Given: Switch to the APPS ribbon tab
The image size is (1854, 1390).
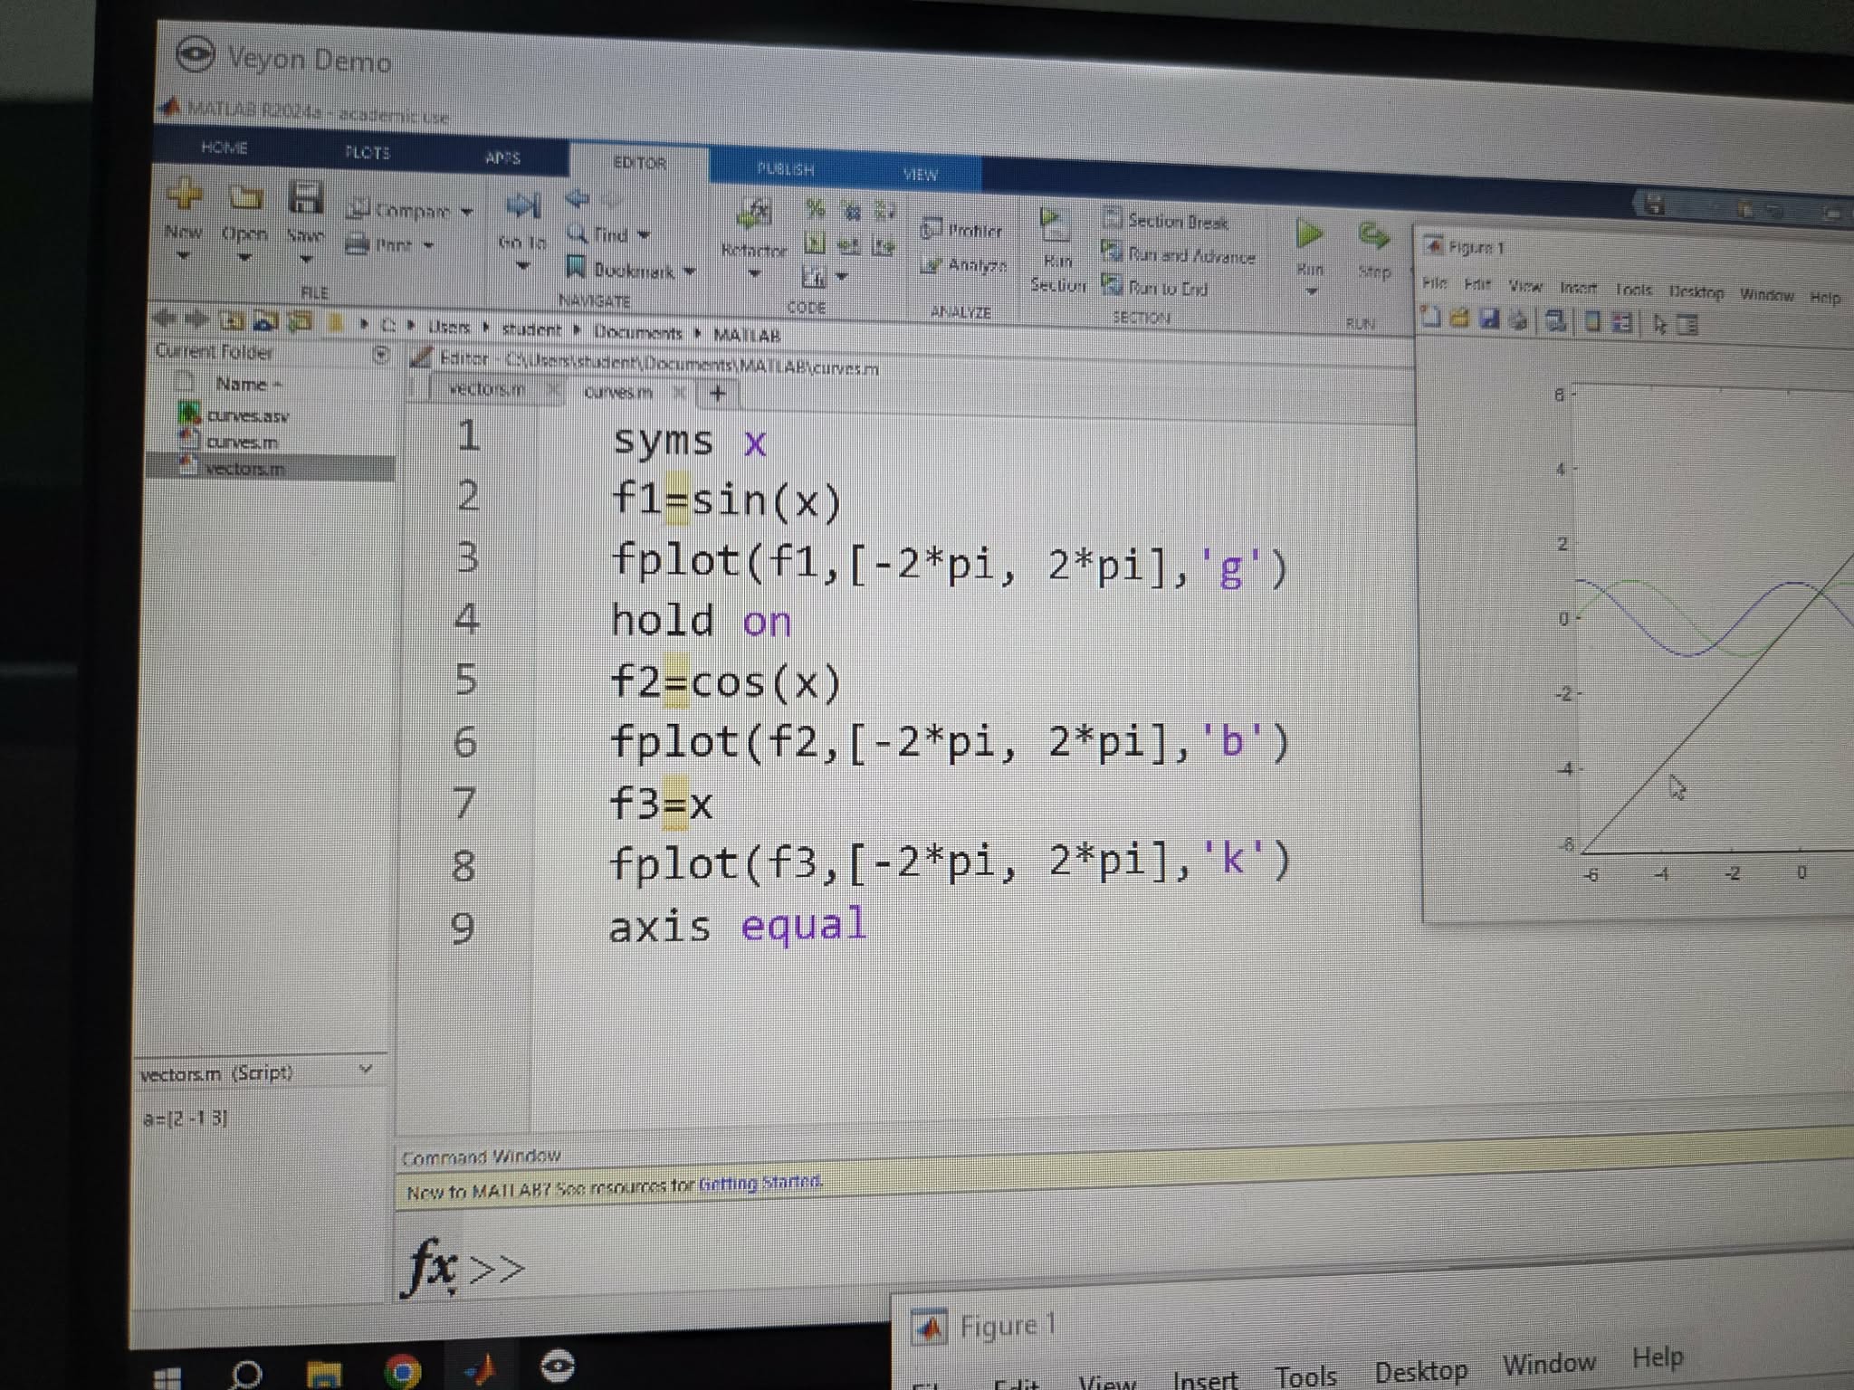Looking at the screenshot, I should [x=502, y=157].
